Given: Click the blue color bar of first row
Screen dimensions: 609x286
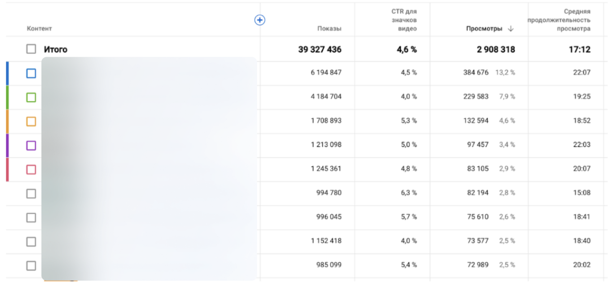Looking at the screenshot, I should click(7, 73).
